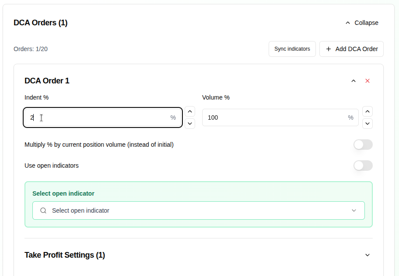Collapse the DCA Orders panel
This screenshot has height=276, width=399.
[361, 22]
